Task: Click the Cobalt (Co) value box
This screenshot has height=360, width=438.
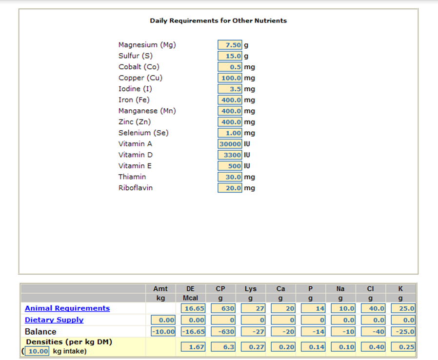Action: (x=230, y=67)
